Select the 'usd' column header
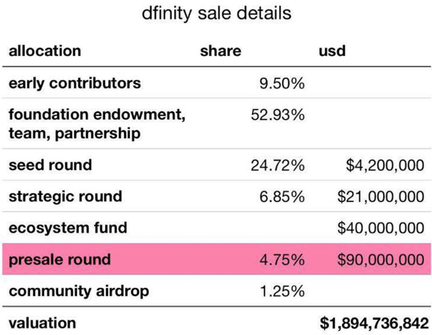Viewport: 432px width, 335px height. tap(332, 51)
